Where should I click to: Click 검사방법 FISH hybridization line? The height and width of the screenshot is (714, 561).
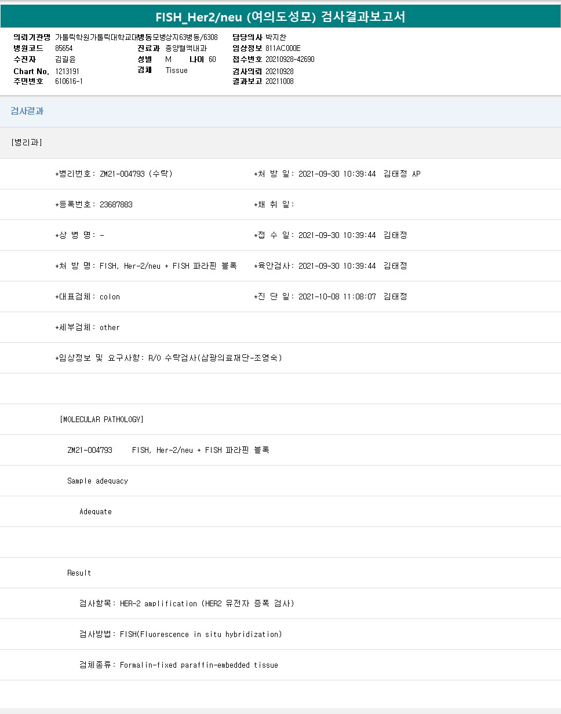coord(181,634)
